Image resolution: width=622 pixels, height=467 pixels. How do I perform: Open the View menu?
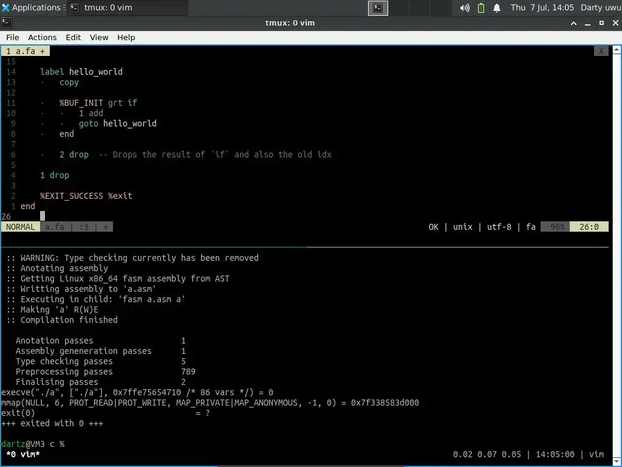click(x=99, y=37)
